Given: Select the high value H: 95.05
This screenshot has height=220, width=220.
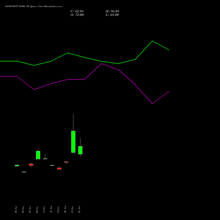Looking at the screenshot, I should (x=112, y=11).
